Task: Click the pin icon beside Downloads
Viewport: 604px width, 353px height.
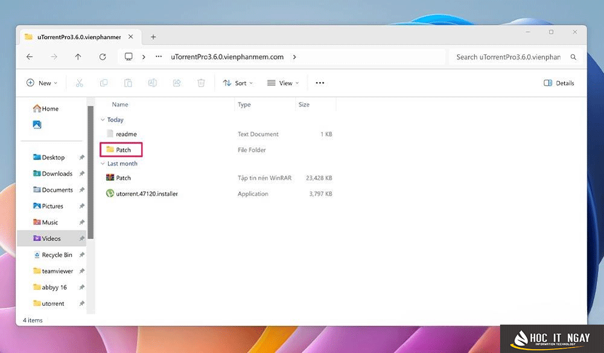Action: click(81, 174)
